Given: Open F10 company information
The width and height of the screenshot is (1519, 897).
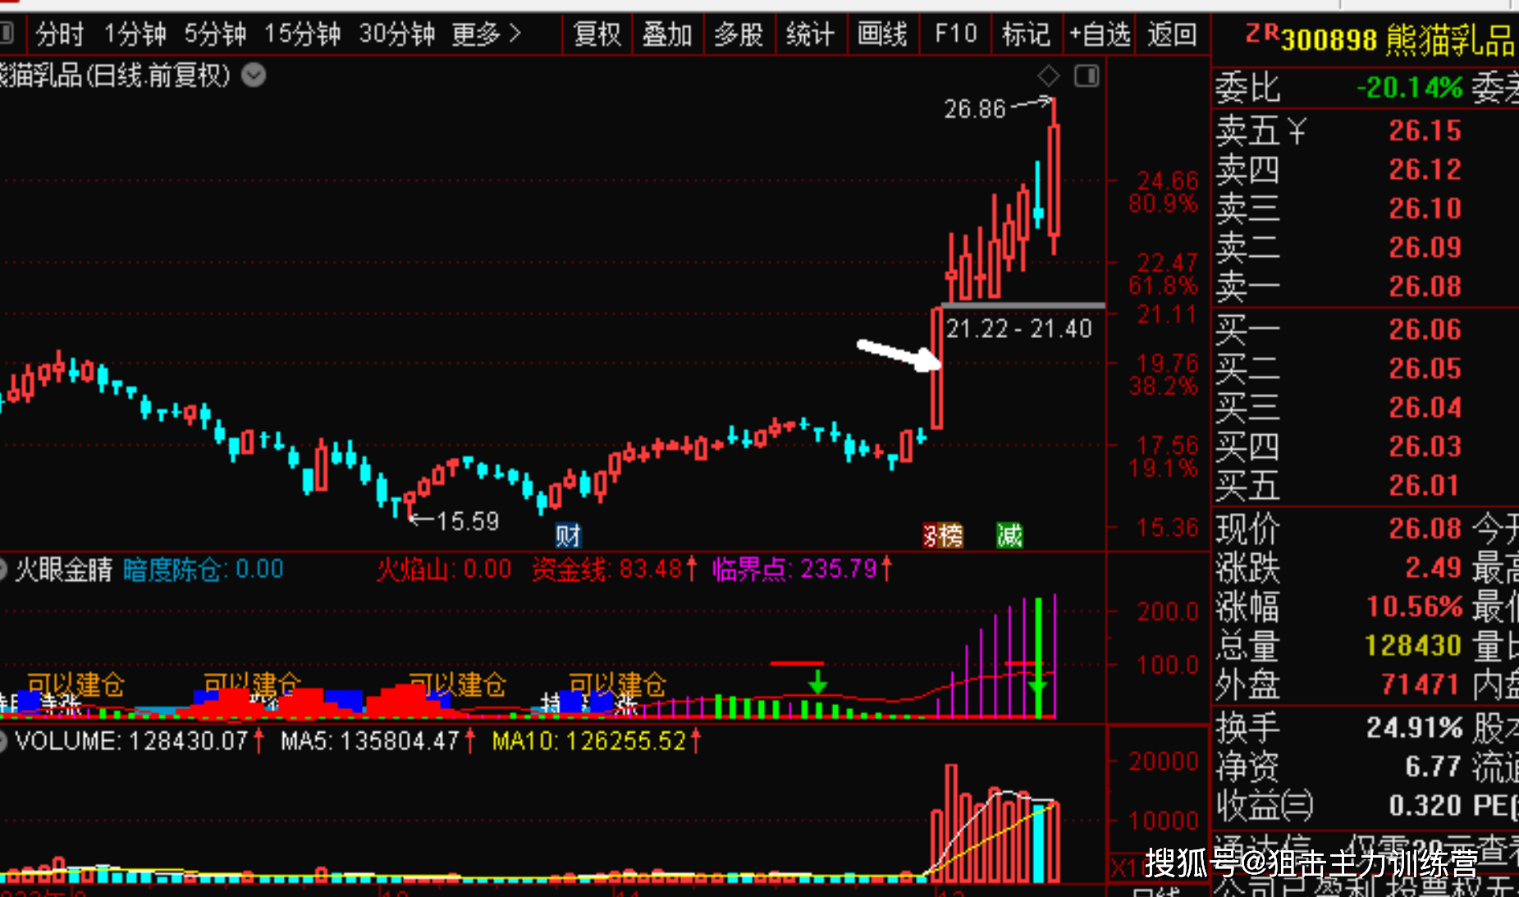Looking at the screenshot, I should point(956,34).
